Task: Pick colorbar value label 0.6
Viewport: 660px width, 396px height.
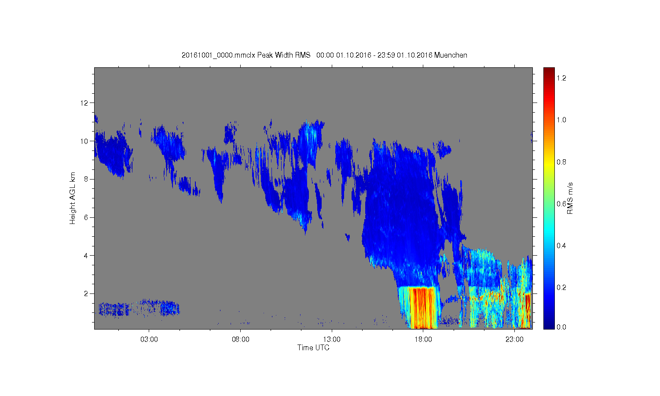Action: [561, 204]
